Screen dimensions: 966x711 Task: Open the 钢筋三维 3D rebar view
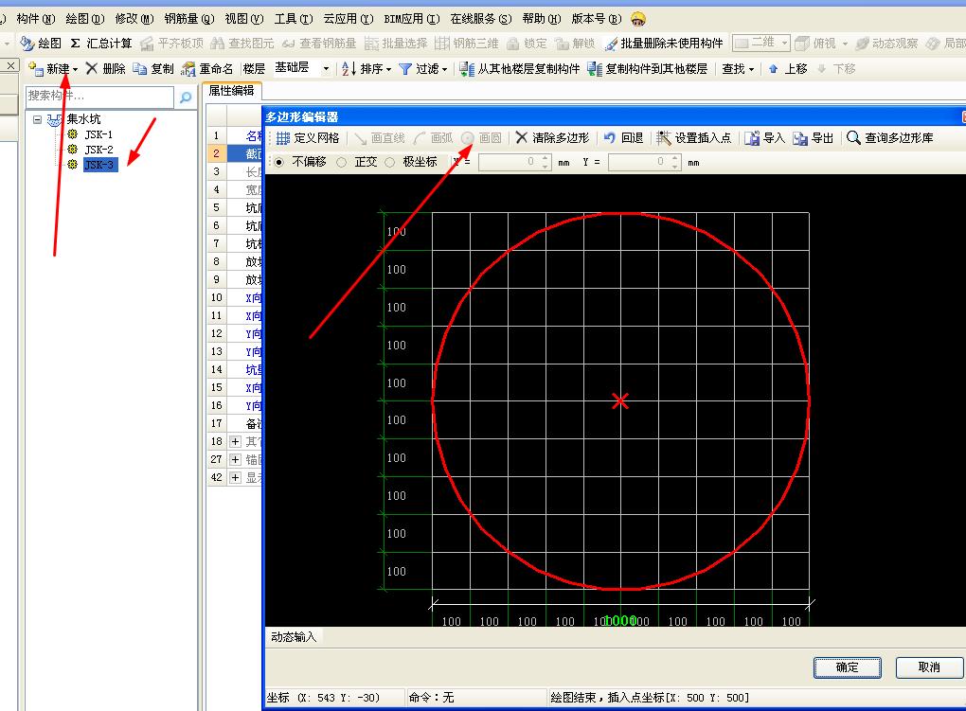[466, 44]
